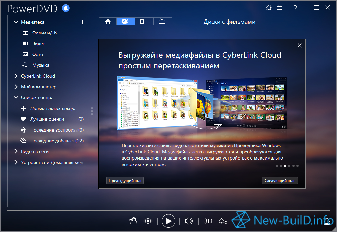The image size is (337, 232).
Task: Click the tutorial drag-and-drop illustration
Action: pos(202,103)
